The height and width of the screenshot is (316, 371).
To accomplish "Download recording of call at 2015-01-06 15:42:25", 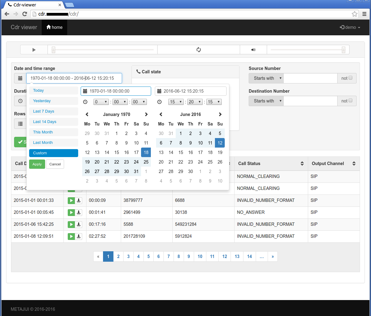I will point(79,225).
